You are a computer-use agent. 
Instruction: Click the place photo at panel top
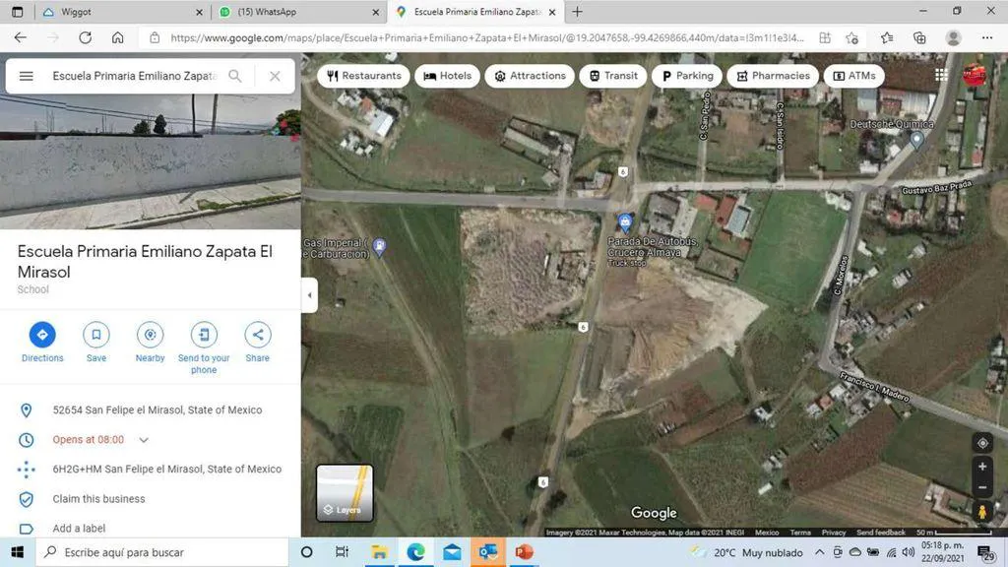point(151,161)
